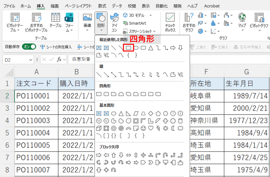
Task: Click the チェックボックス insert icon
Action: (x=170, y=22)
